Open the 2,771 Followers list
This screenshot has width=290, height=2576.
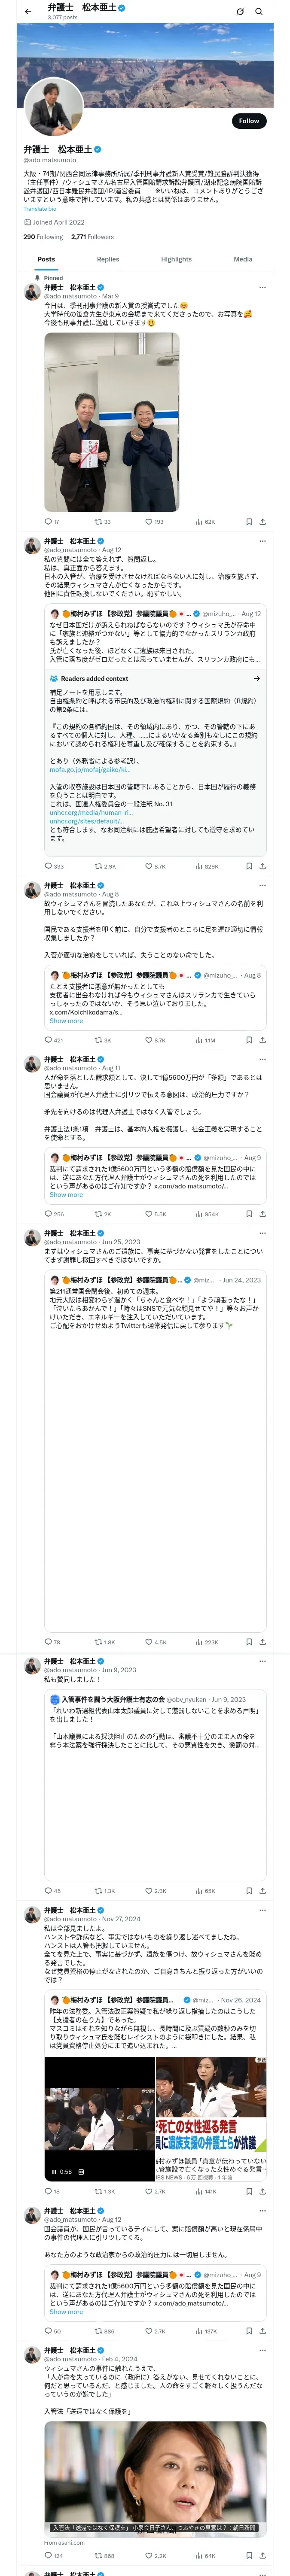[x=92, y=237]
